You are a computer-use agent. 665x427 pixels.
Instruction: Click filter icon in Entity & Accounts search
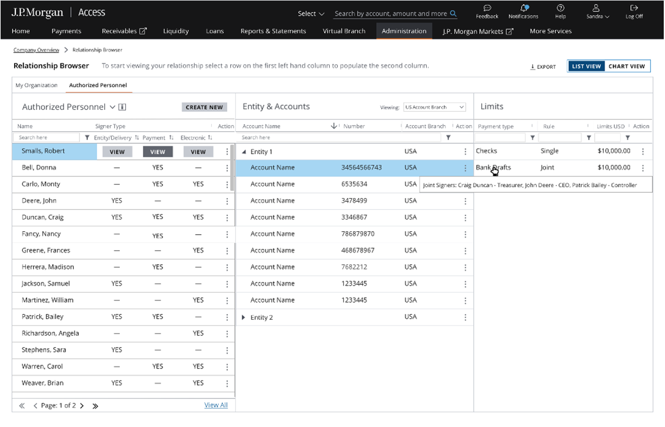click(448, 138)
